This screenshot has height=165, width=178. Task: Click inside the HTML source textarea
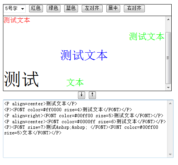[x=85, y=129]
